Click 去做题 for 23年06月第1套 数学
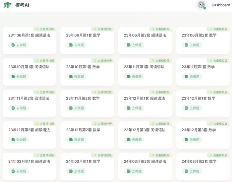The image size is (232, 182). click(x=76, y=45)
